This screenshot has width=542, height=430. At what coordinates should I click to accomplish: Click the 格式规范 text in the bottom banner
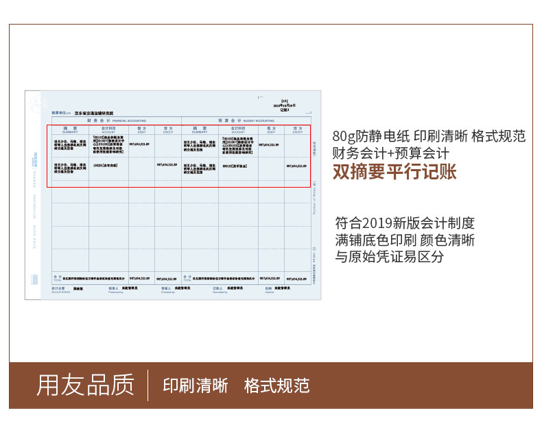277,385
